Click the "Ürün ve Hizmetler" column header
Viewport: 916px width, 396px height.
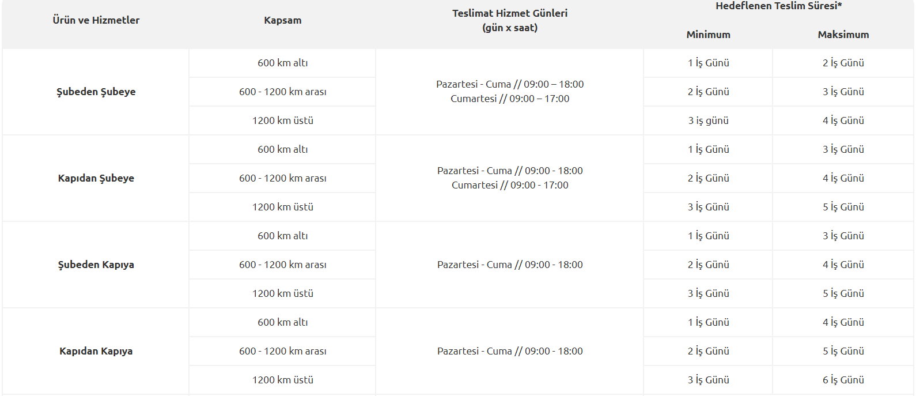(96, 20)
